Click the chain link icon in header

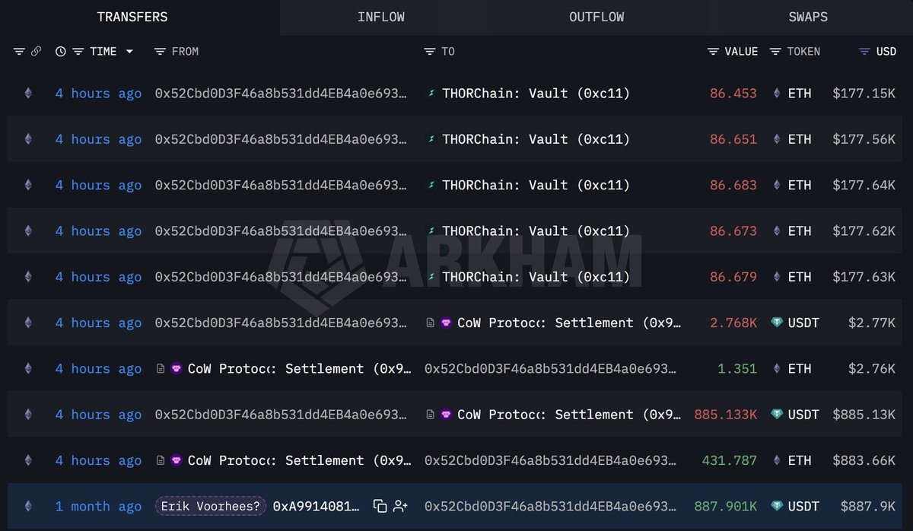(36, 52)
